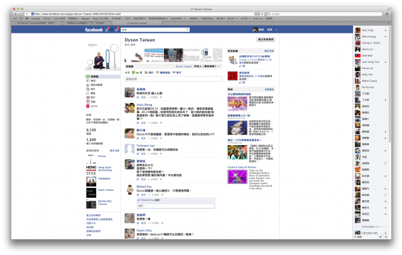
Task: Click comment box under Michel Fox's post
Action: [176, 206]
